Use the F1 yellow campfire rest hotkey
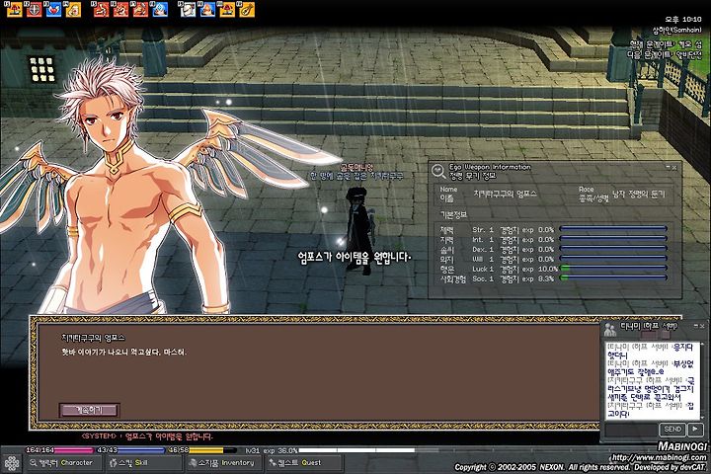The image size is (711, 474). pyautogui.click(x=15, y=9)
